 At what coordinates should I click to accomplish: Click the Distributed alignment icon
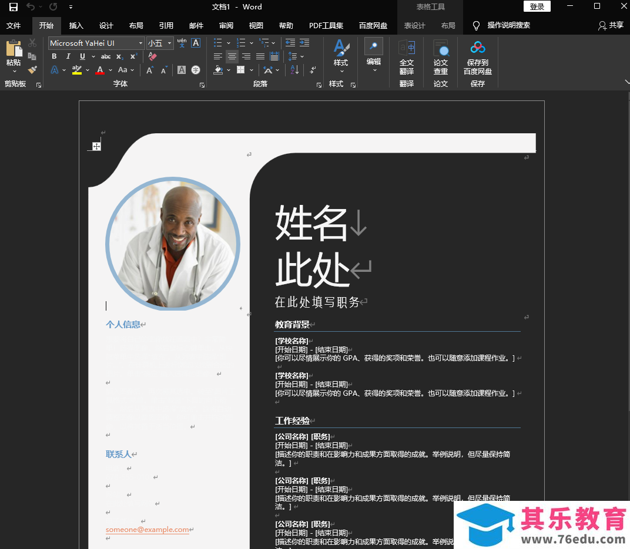[x=274, y=56]
